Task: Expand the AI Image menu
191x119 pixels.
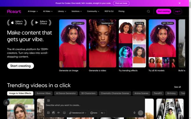Action: 33,11
